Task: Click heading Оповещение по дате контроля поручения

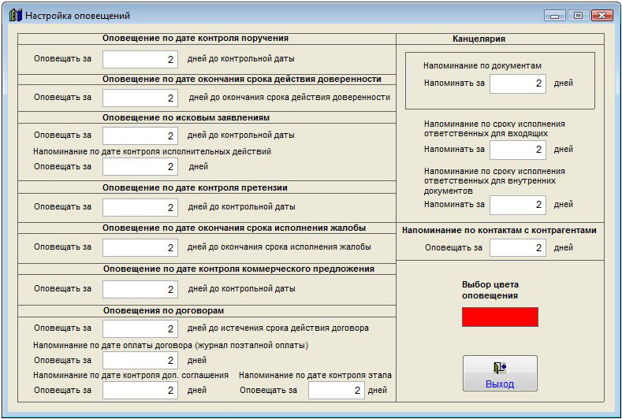Action: pos(196,38)
